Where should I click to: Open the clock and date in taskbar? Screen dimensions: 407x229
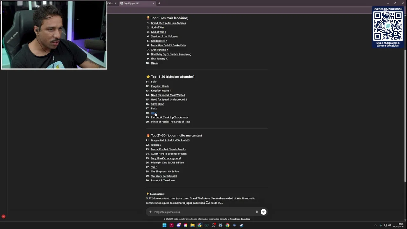399,225
